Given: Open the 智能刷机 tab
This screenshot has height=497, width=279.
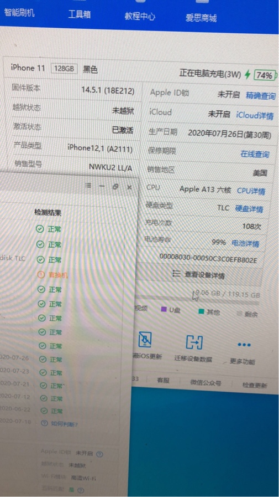Looking at the screenshot, I should click(x=19, y=13).
